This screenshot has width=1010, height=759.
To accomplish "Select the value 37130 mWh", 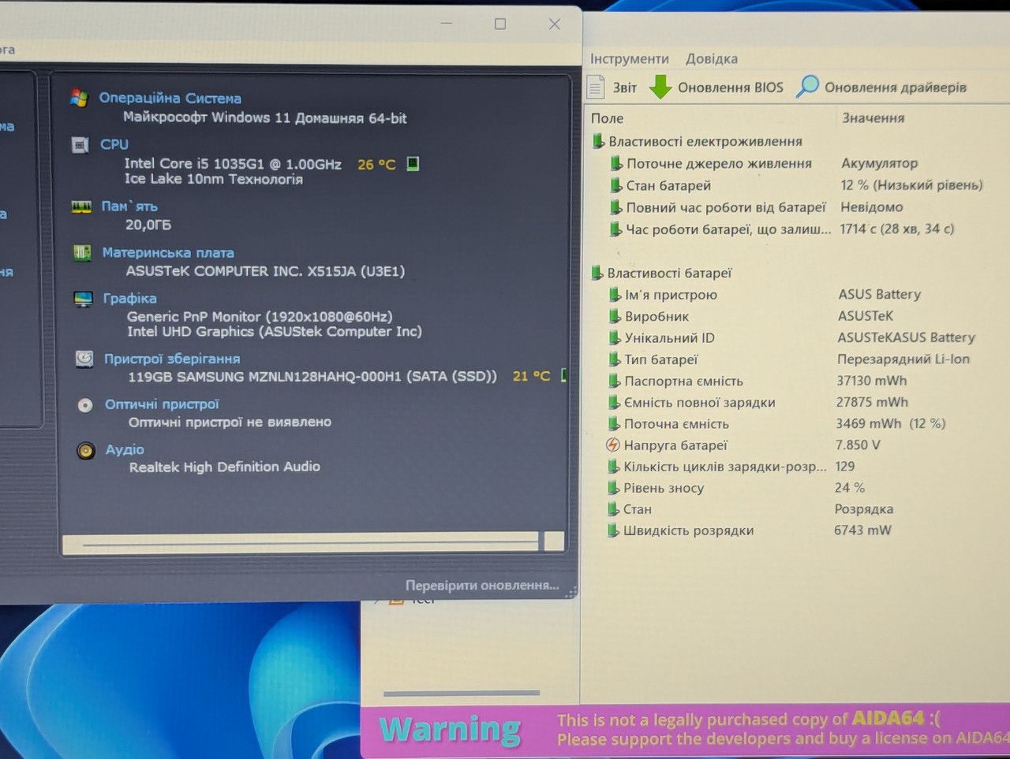I will [x=873, y=381].
